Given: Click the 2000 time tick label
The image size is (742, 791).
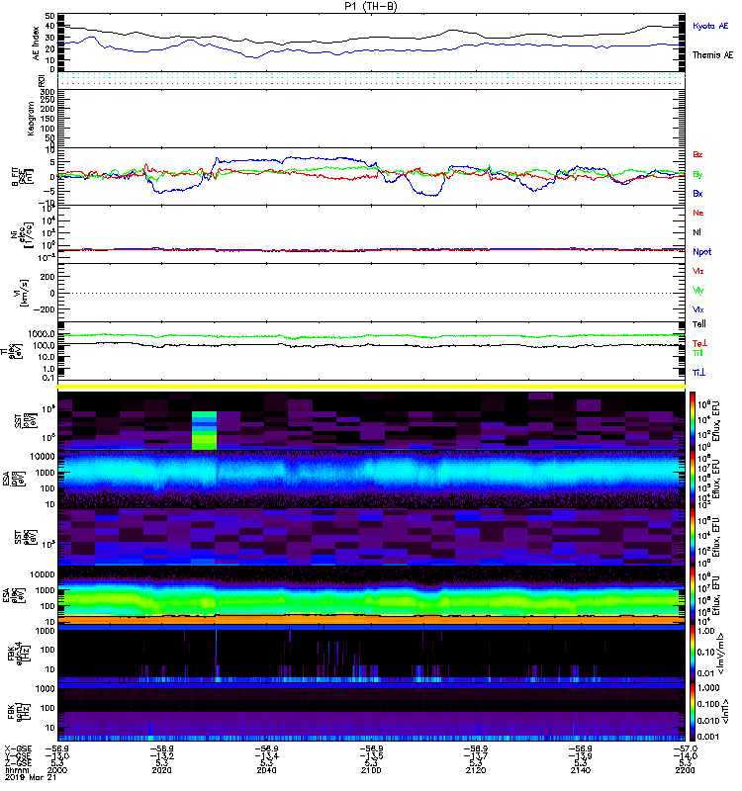Looking at the screenshot, I should point(57,770).
